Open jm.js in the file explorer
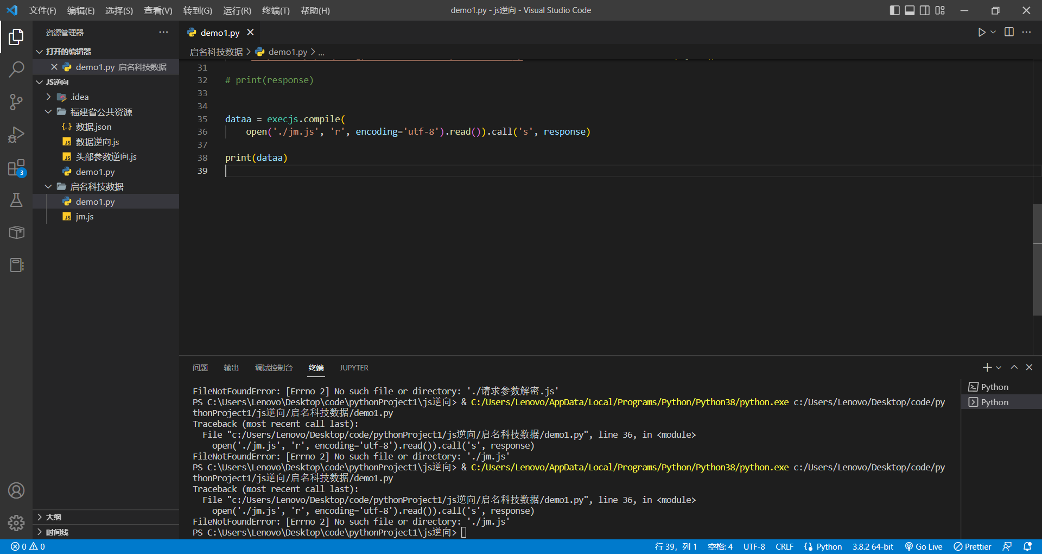The height and width of the screenshot is (554, 1042). pyautogui.click(x=85, y=216)
